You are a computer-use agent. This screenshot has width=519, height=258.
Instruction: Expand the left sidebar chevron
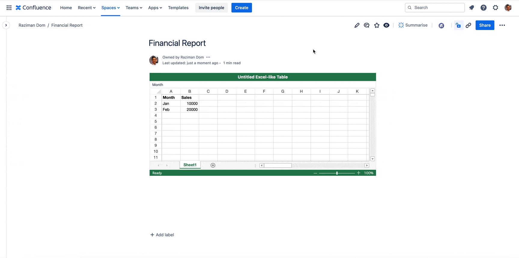(6, 25)
